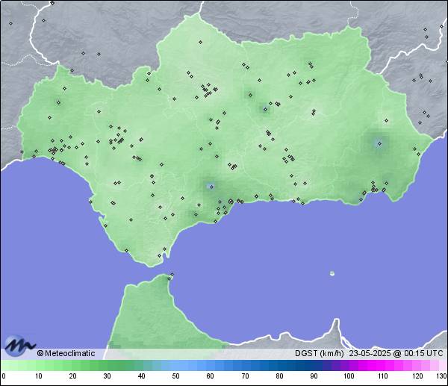Click the DGST (km/h) label
Image resolution: width=448 pixels, height=386 pixels.
[319, 353]
